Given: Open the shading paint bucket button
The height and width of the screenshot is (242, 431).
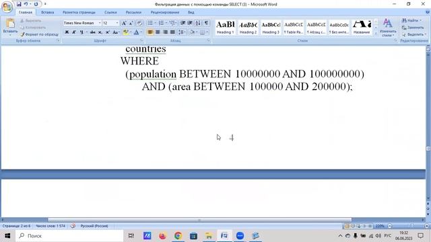Looking at the screenshot, I should tap(193, 32).
